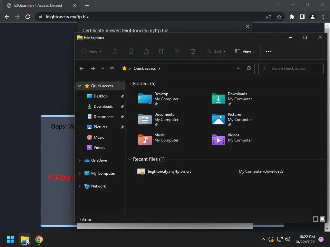Click the Chrome icon in the taskbar
This screenshot has height=247, width=330.
[x=39, y=239]
